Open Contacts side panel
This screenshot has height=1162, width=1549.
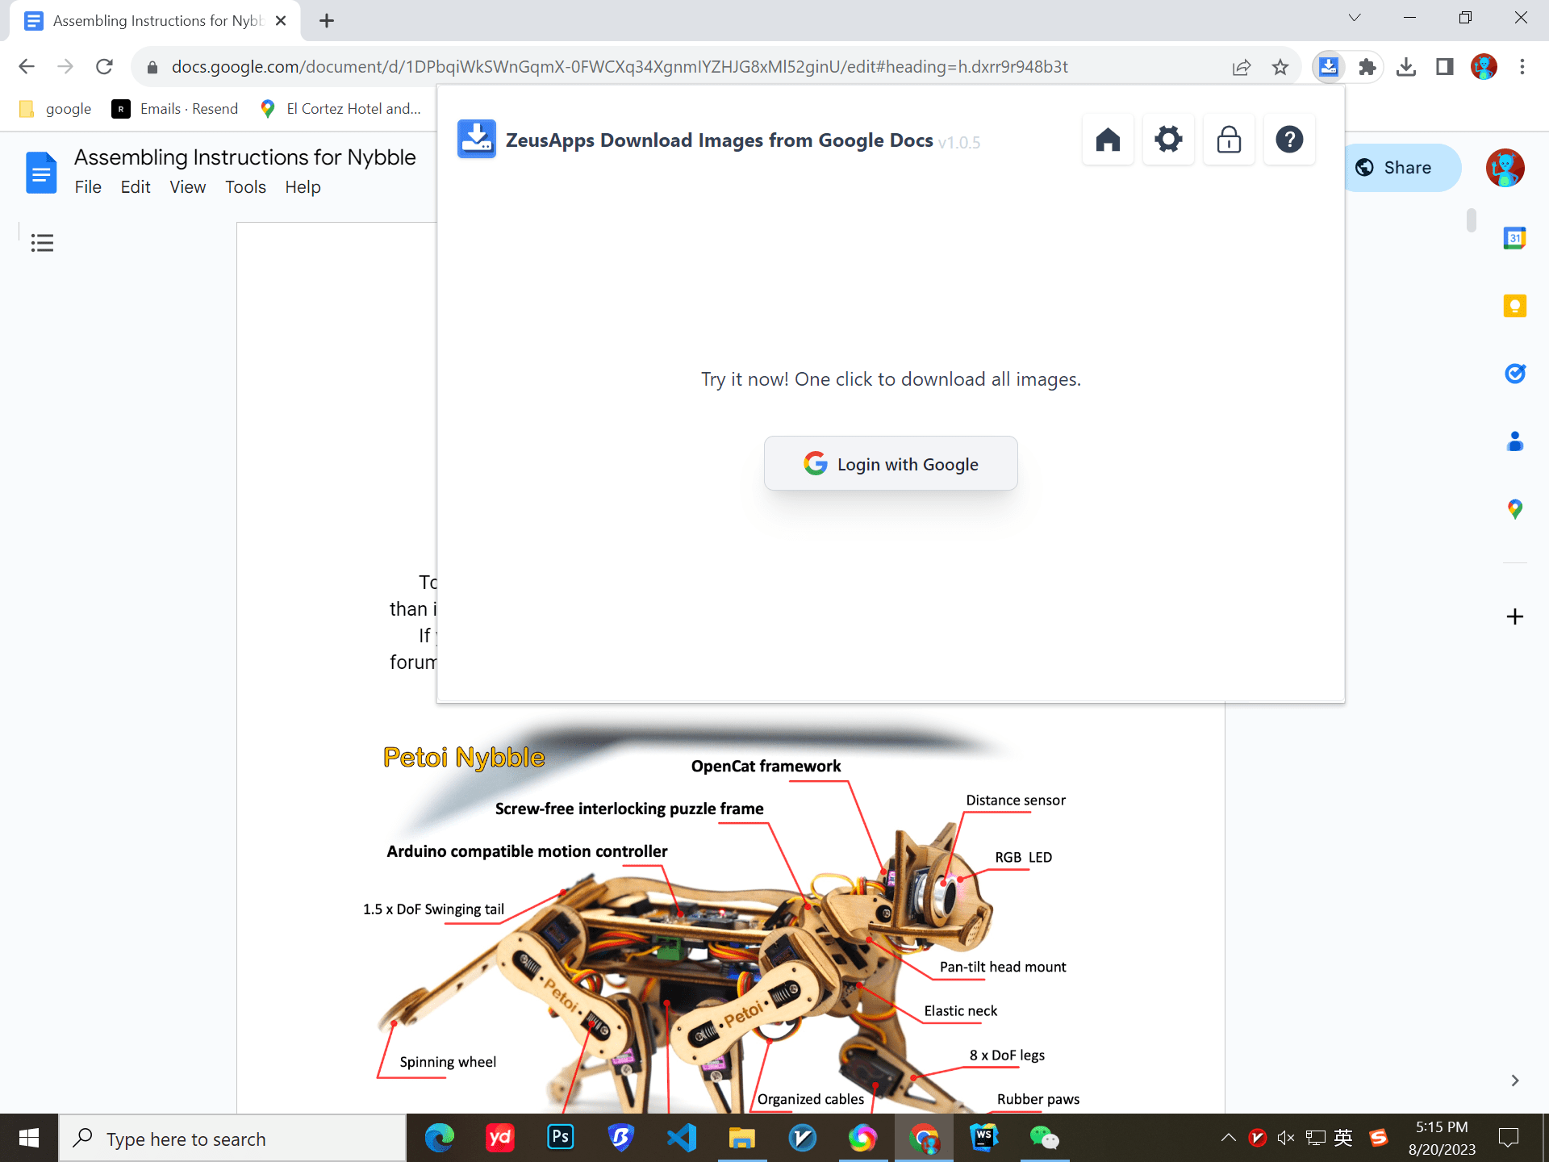1514,441
